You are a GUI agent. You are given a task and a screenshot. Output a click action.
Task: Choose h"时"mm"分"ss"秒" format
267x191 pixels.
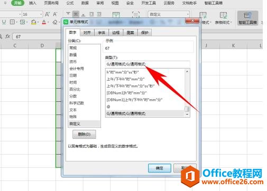[x=145, y=72]
